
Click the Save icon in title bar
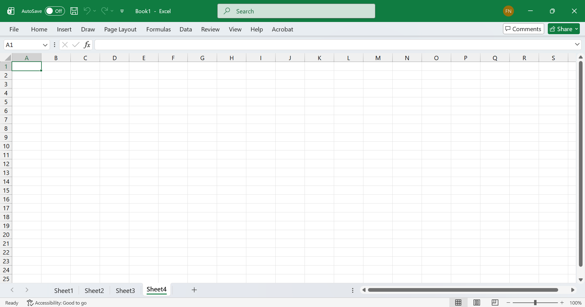coord(74,11)
